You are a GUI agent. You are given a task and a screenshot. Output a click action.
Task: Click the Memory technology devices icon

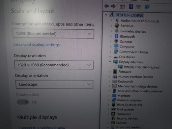(x=114, y=86)
